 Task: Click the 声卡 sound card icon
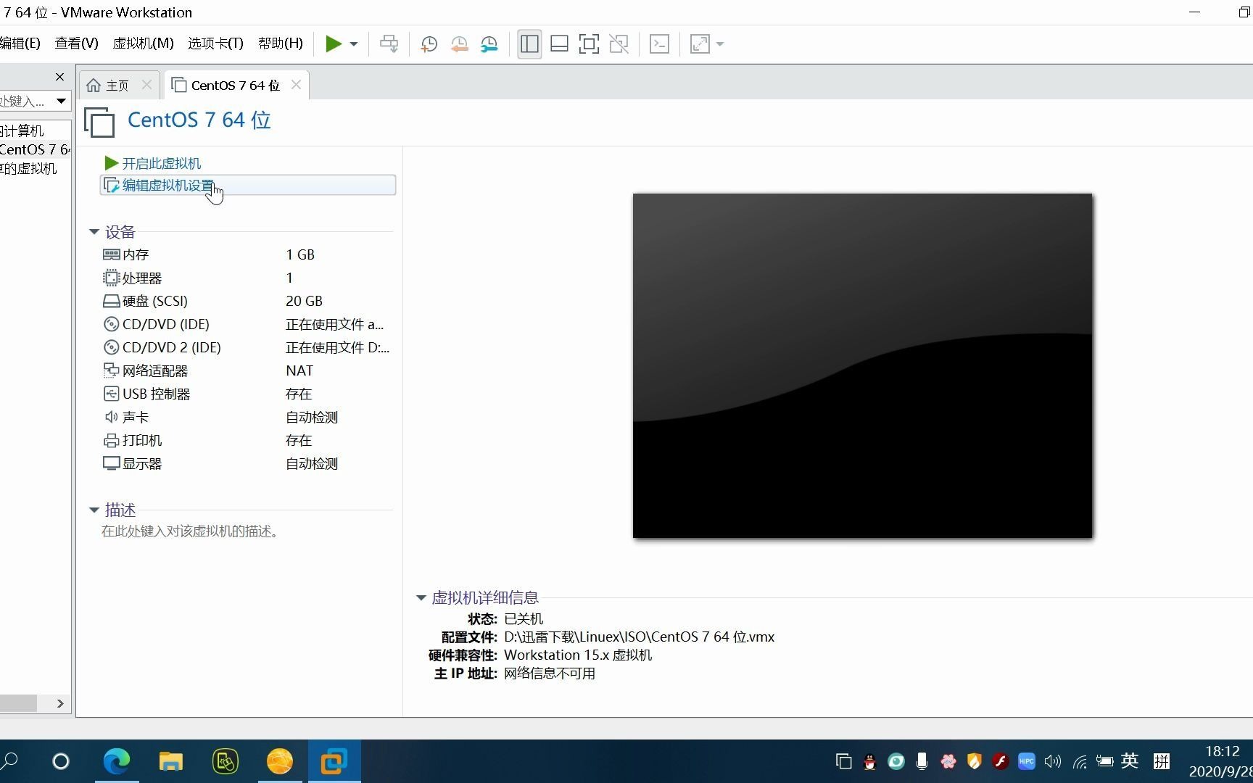coord(111,417)
